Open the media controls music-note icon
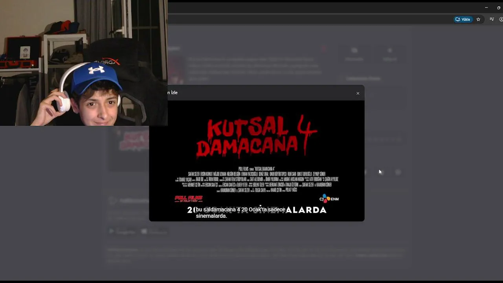Screen dimensions: 503x283 pyautogui.click(x=492, y=19)
